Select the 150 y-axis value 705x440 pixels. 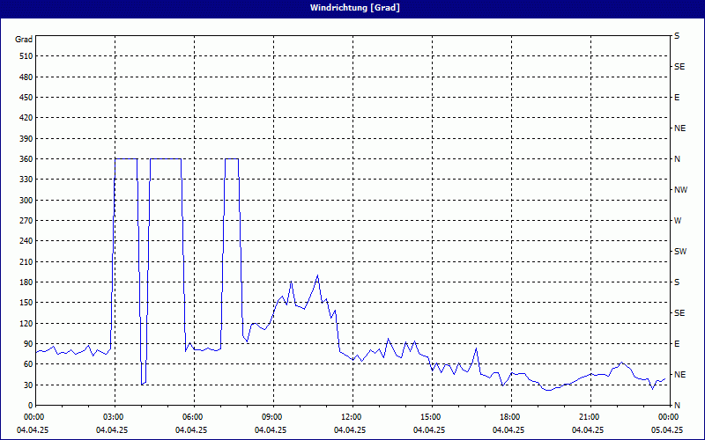tap(26, 303)
